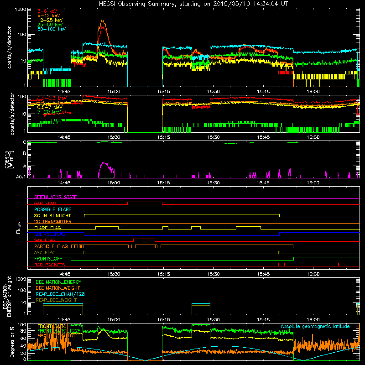This screenshot has height=365, width=365.
Task: Select the Degrees or % axis title
Action: pyautogui.click(x=12, y=342)
